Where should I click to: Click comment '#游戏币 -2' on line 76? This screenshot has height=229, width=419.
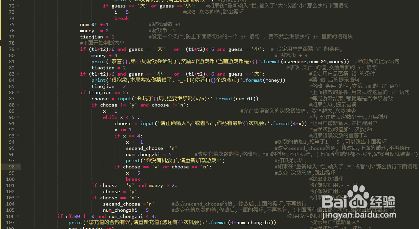tap(162, 31)
